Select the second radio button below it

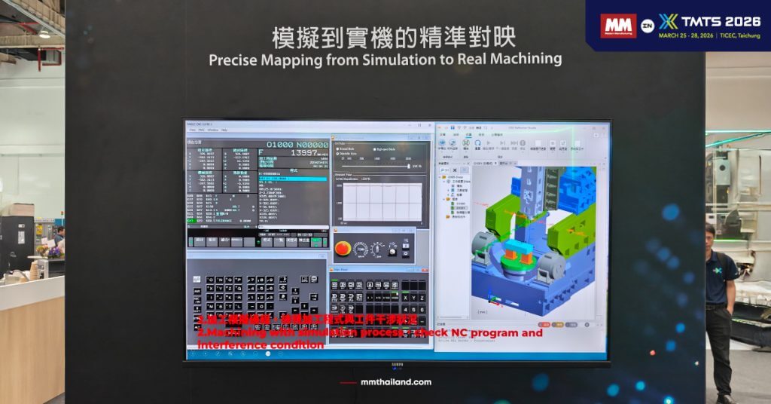click(x=339, y=154)
